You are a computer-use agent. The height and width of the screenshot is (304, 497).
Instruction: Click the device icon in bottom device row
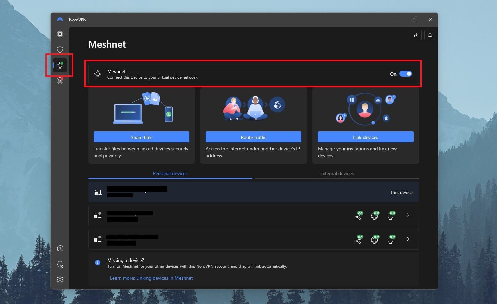(98, 239)
